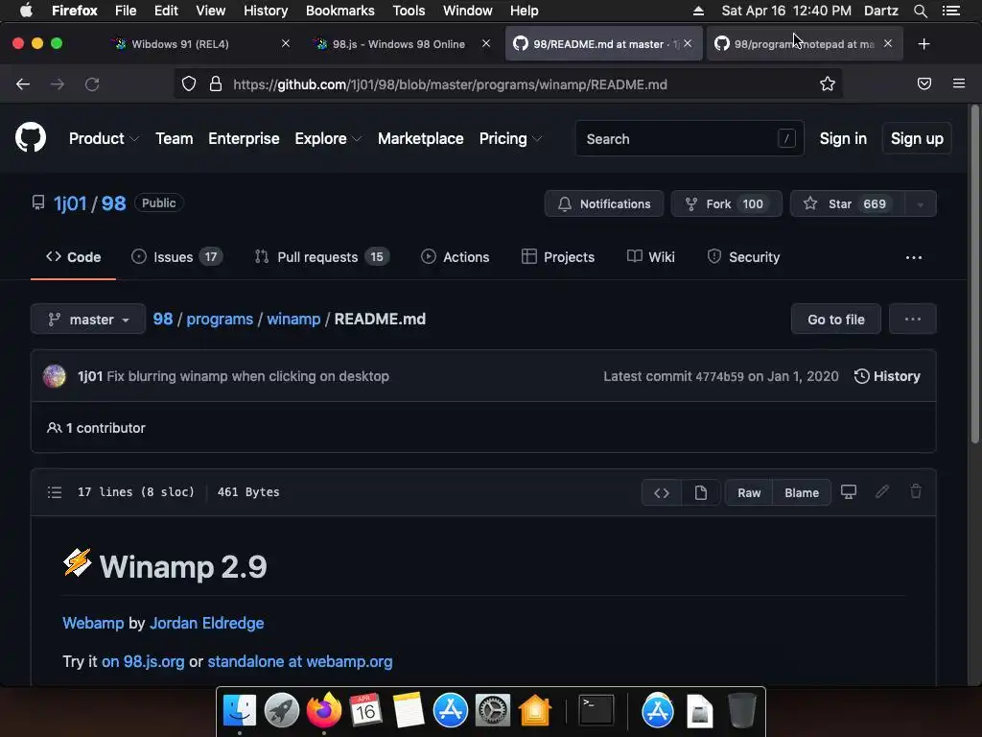Screen dimensions: 982x737
Task: Open the Calendar app in the Dock
Action: pos(365,711)
